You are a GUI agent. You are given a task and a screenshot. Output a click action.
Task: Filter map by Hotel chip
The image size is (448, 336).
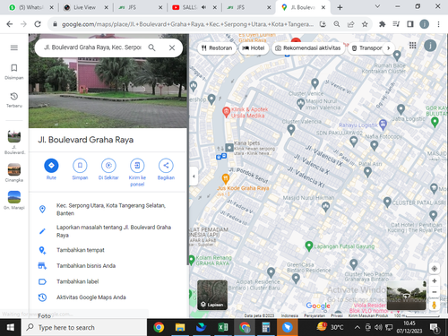(x=254, y=48)
